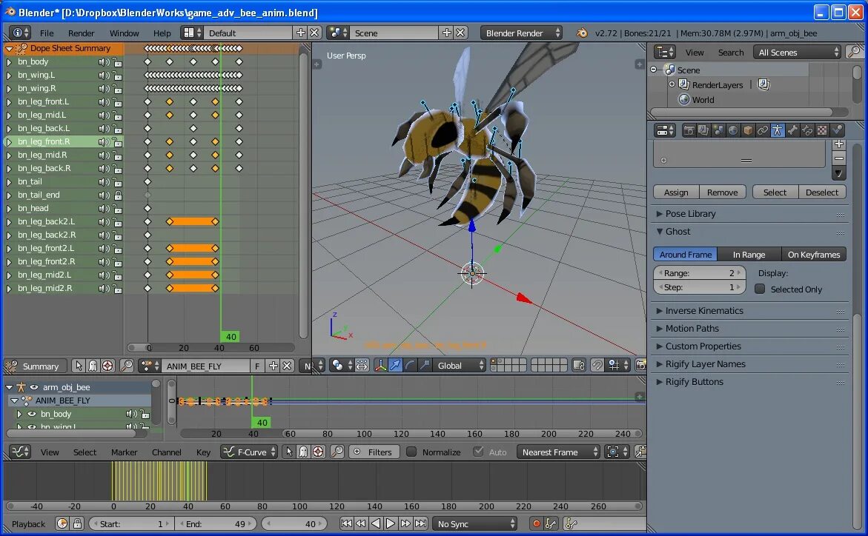Switch ghost type to In Range
Image resolution: width=868 pixels, height=536 pixels.
pos(749,255)
